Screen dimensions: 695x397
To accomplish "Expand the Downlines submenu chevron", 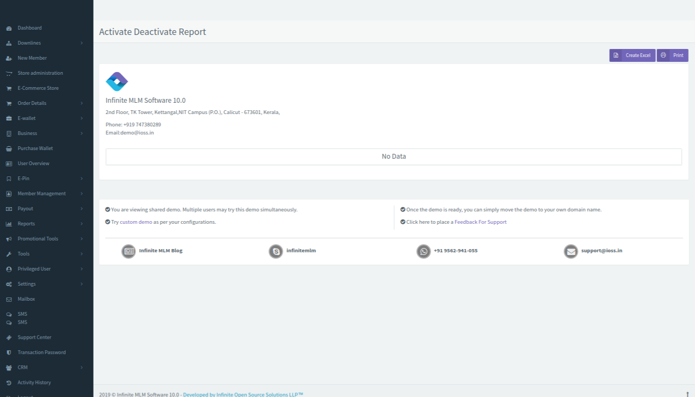I will pyautogui.click(x=82, y=43).
